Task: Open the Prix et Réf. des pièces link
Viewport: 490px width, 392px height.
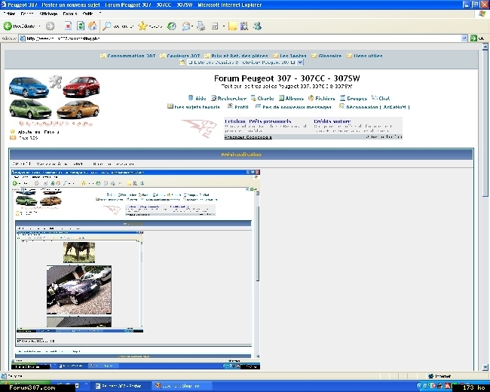Action: 240,56
